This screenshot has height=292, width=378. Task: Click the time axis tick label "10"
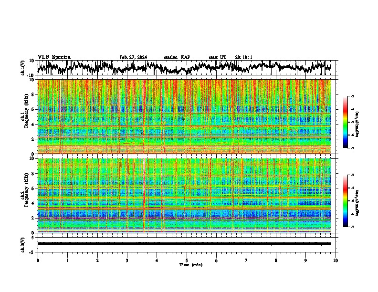336,261
